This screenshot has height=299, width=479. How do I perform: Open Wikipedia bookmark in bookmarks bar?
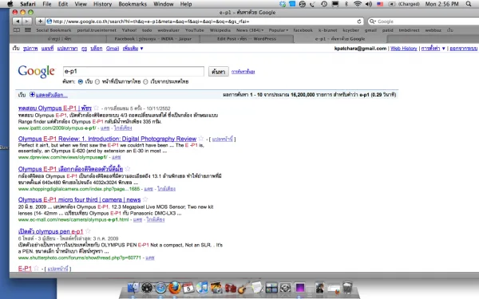220,30
